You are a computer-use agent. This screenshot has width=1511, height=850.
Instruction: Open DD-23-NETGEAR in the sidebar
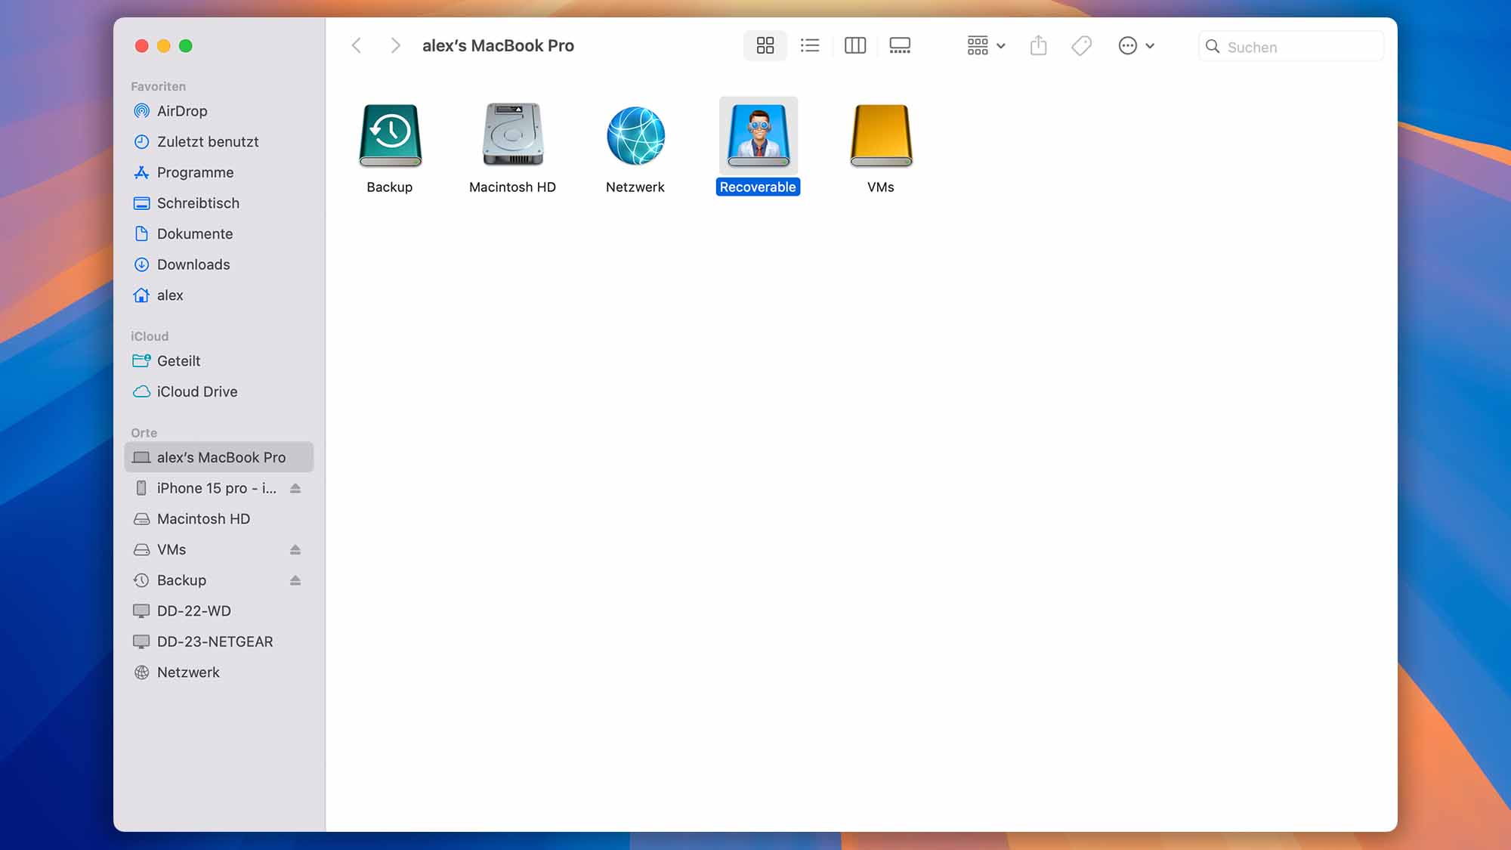219,641
